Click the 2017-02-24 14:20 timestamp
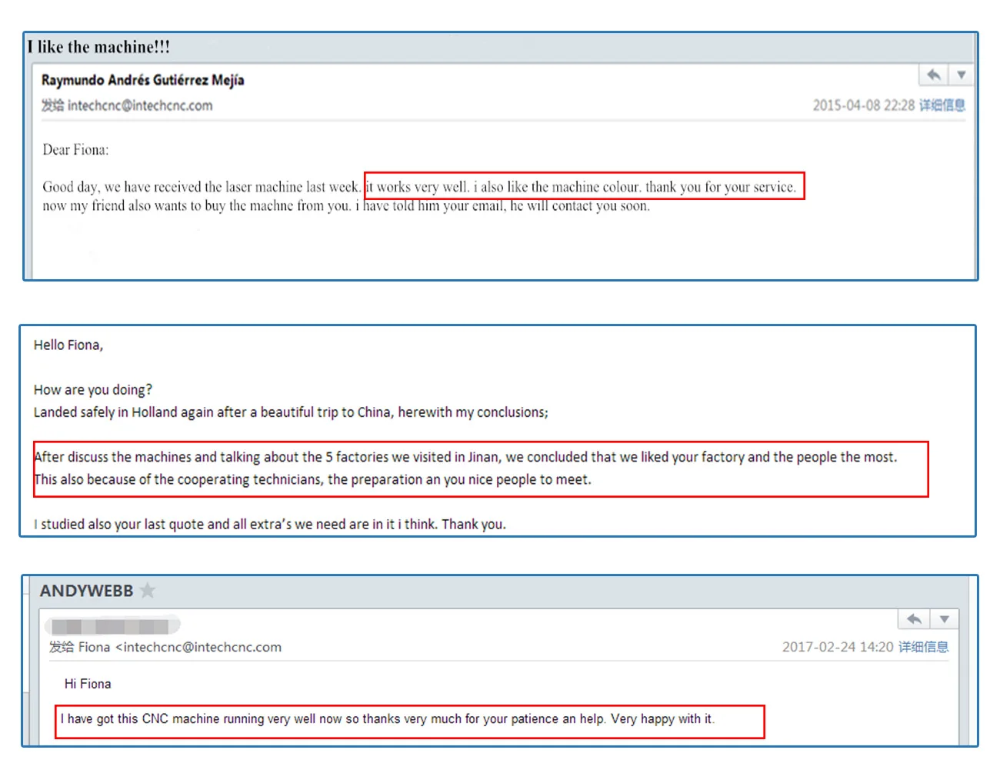The height and width of the screenshot is (770, 1000). (x=838, y=647)
